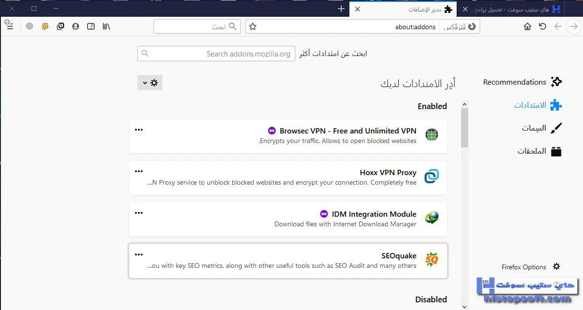The width and height of the screenshot is (583, 310).
Task: Open more options for SEOquake
Action: pos(139,255)
